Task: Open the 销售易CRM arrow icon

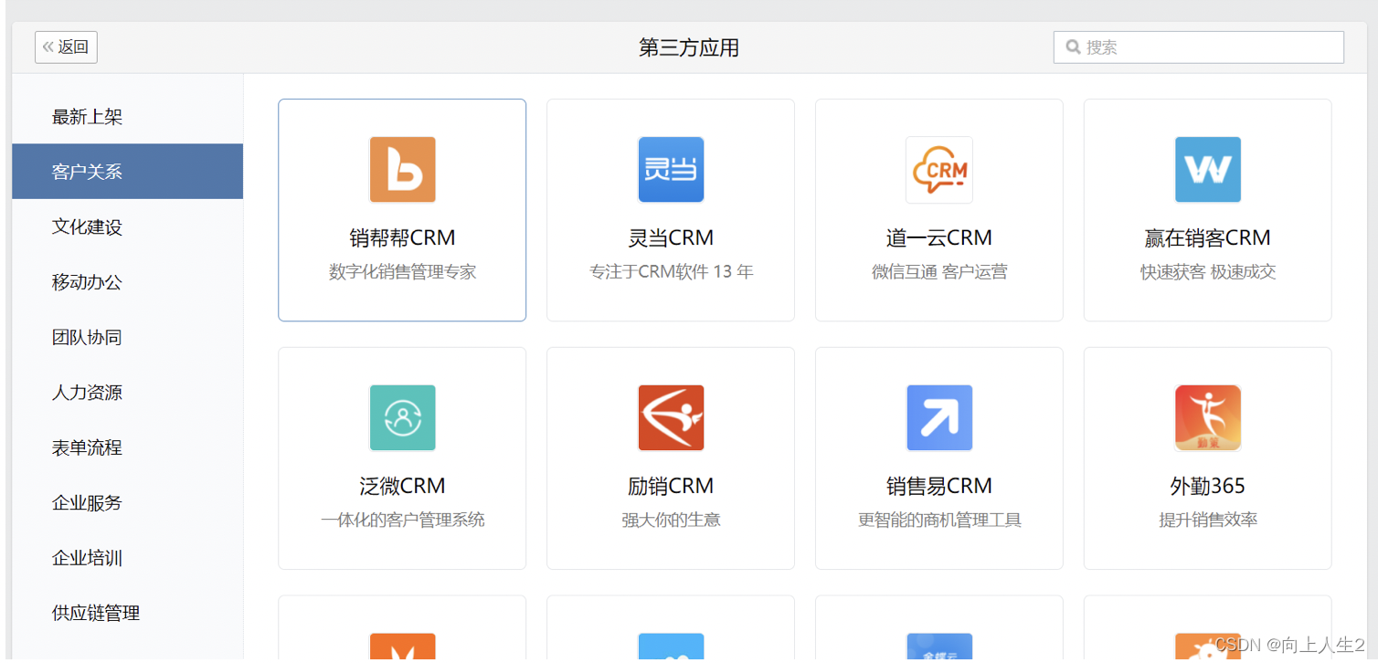Action: pos(939,418)
